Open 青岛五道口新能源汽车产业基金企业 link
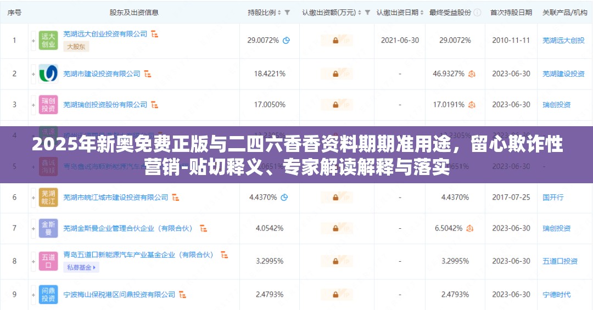This screenshot has width=593, height=310. coord(138,255)
